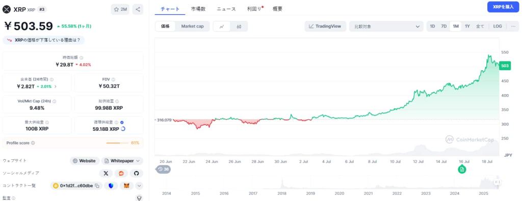The height and width of the screenshot is (201, 522).
Task: Open the Profile score info icon
Action: pos(33,143)
